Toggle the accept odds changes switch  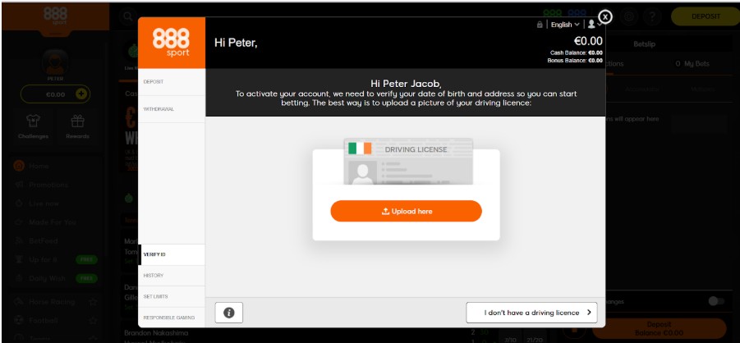715,301
